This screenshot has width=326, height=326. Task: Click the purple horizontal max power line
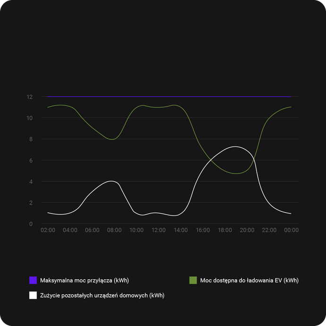pos(169,96)
